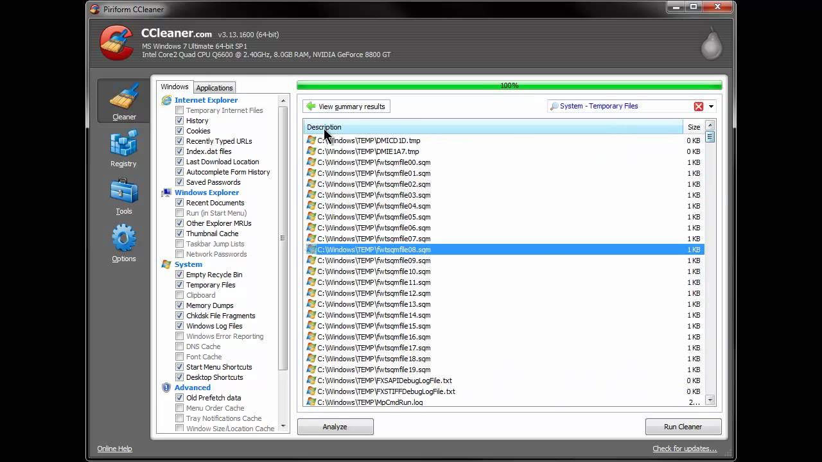Toggle Empty Recycle Bin checkbox
The image size is (822, 462).
click(x=180, y=275)
